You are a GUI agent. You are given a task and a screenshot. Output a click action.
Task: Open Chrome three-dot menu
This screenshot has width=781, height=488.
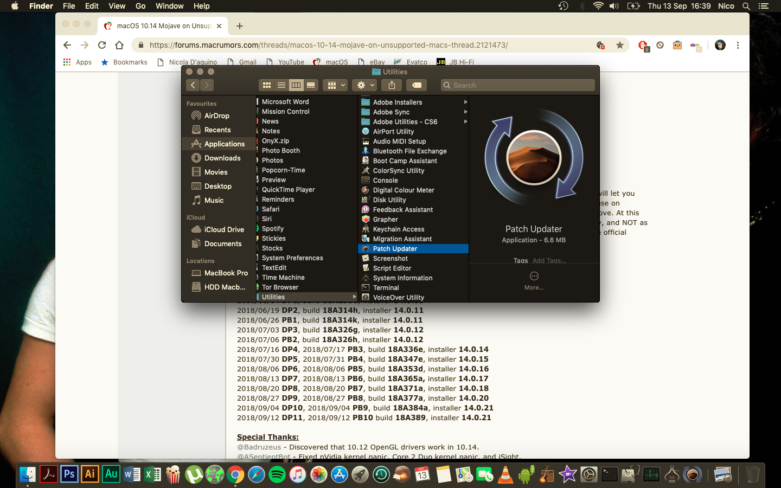(x=738, y=45)
